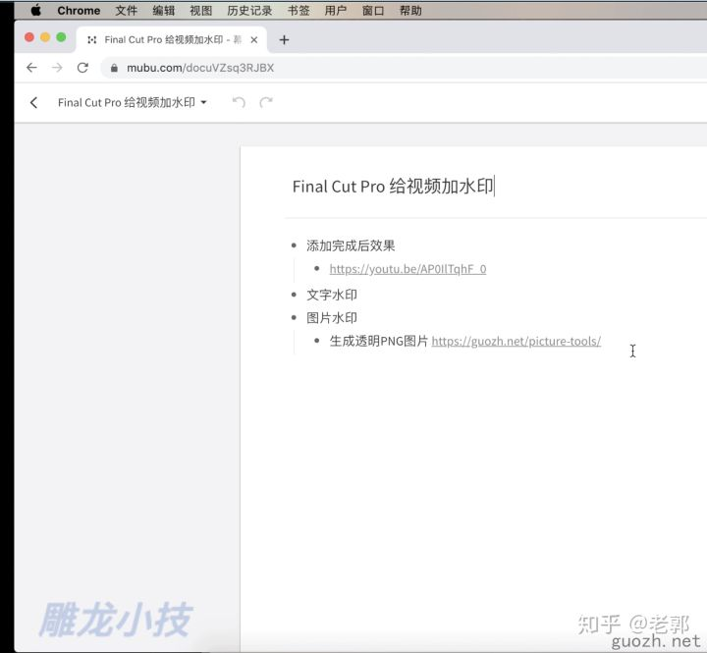Close the Chrome window with red button
This screenshot has width=707, height=653.
tap(29, 37)
